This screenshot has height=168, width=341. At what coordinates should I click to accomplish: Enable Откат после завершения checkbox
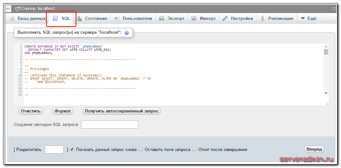[194, 149]
